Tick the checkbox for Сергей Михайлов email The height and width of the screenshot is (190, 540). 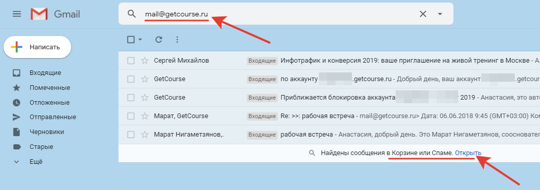(x=131, y=61)
